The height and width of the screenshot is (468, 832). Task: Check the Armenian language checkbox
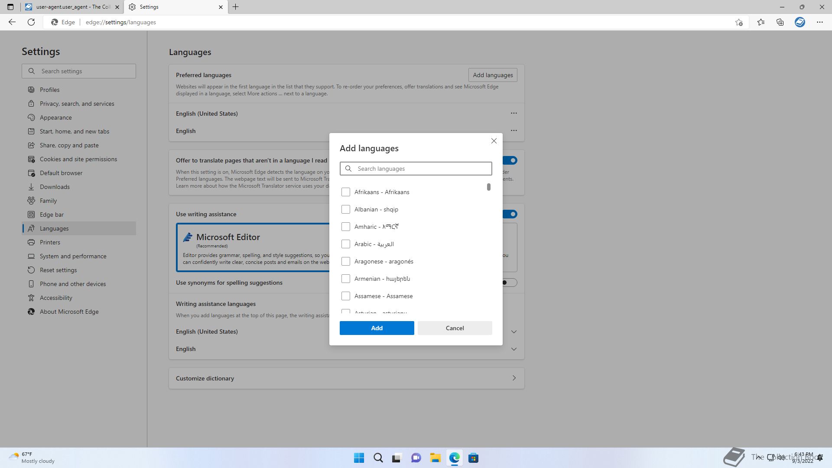click(x=345, y=279)
